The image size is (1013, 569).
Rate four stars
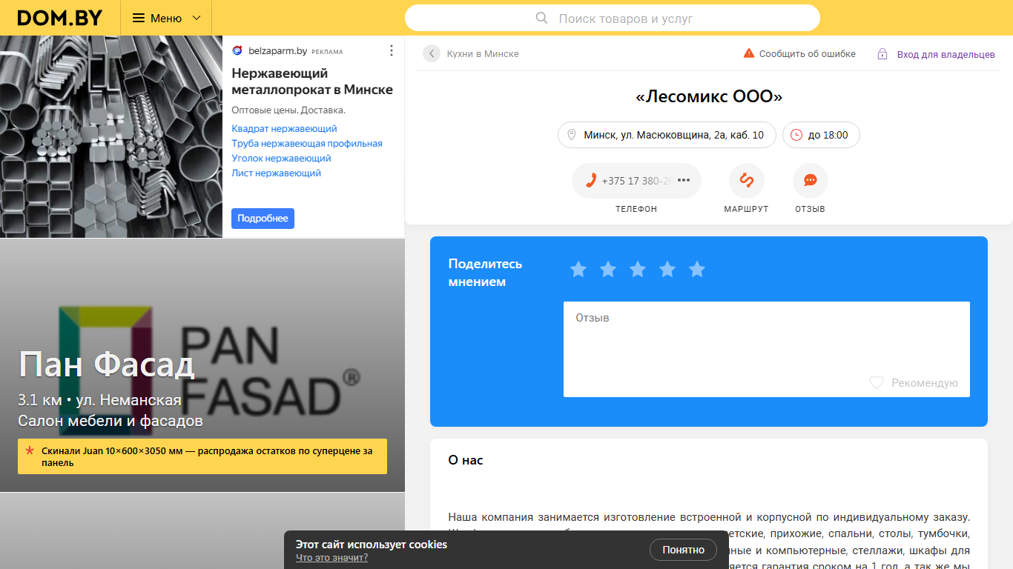[667, 270]
